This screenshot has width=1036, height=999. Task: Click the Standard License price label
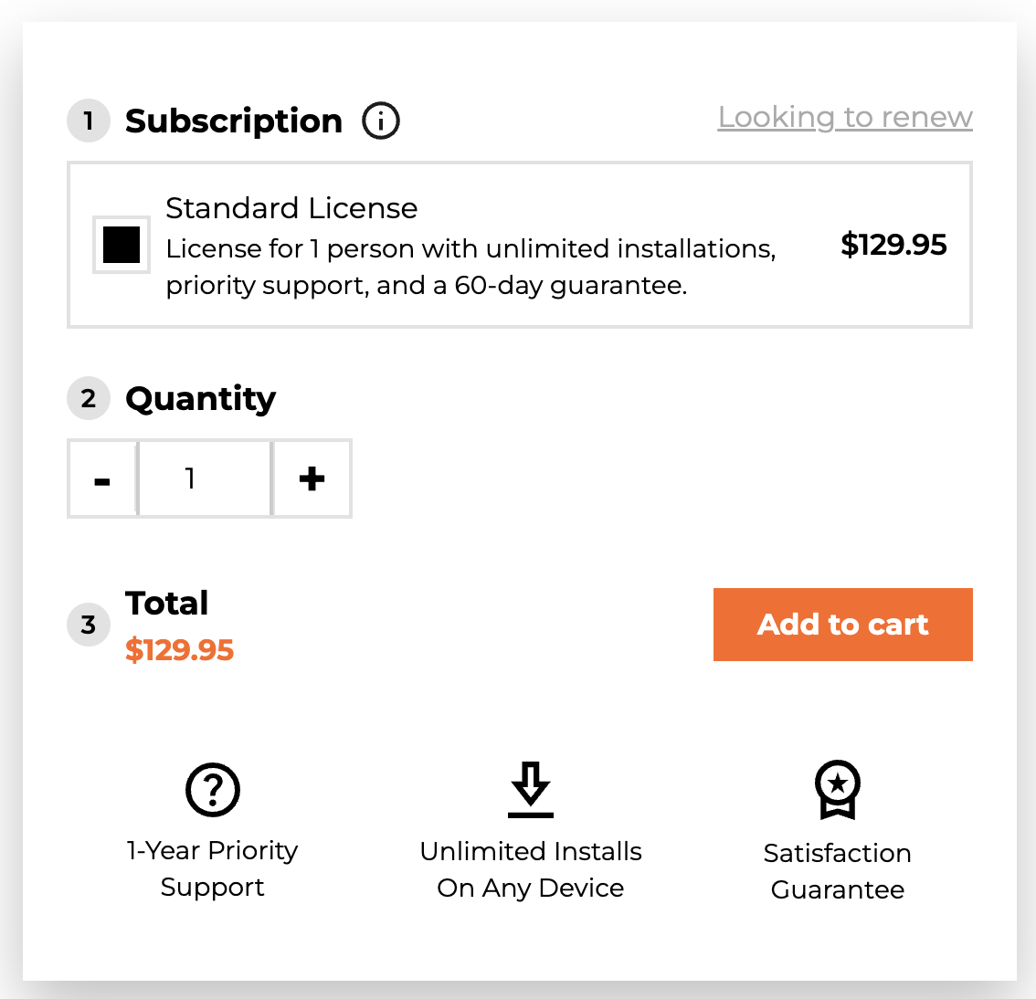coord(893,245)
